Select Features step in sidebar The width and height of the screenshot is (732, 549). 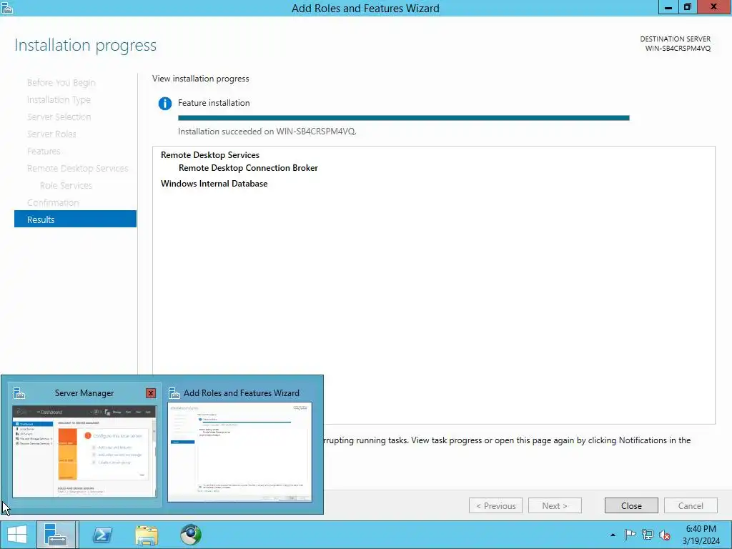click(x=44, y=152)
